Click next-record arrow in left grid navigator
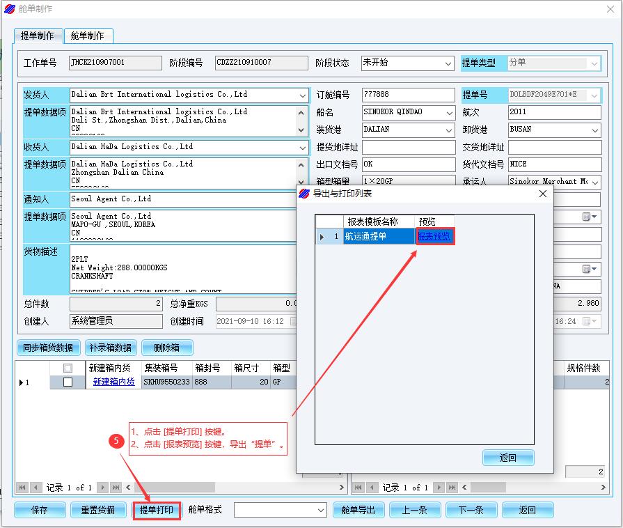The height and width of the screenshot is (528, 623). [x=102, y=488]
